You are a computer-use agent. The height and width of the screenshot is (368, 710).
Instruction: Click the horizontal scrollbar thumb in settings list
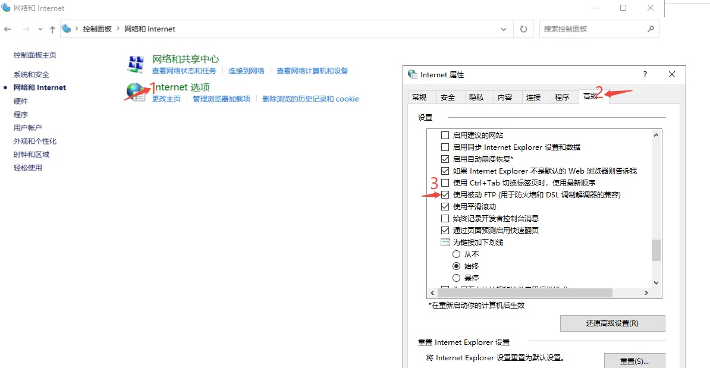pyautogui.click(x=525, y=293)
